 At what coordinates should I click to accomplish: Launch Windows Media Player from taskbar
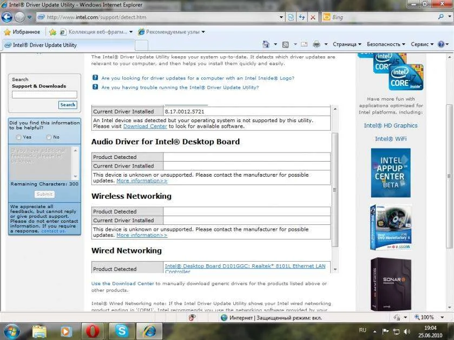point(65,331)
